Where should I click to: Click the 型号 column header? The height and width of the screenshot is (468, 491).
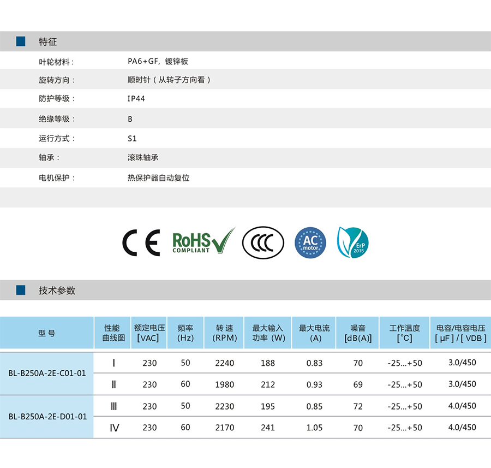click(47, 333)
